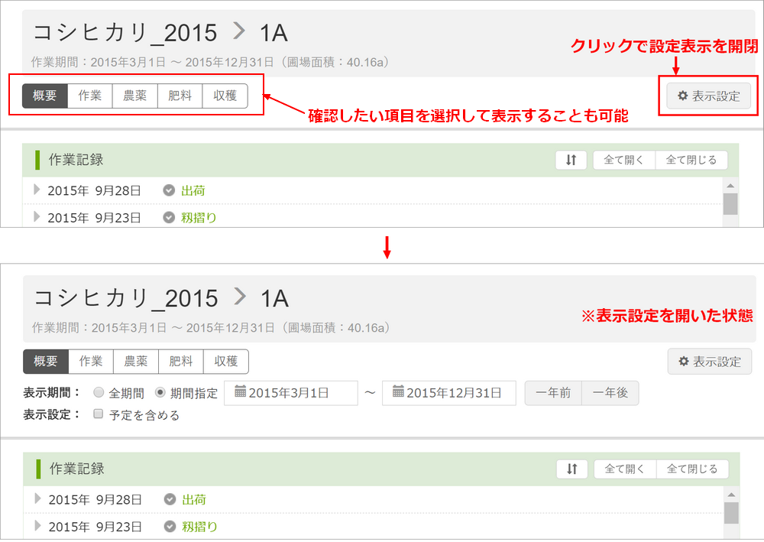Open 表示設定 gear button in the top panel
Viewport: 764px width, 542px height.
coord(708,96)
